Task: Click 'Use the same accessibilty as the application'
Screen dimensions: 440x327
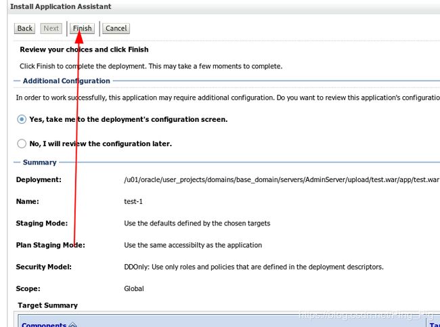Action: [193, 245]
